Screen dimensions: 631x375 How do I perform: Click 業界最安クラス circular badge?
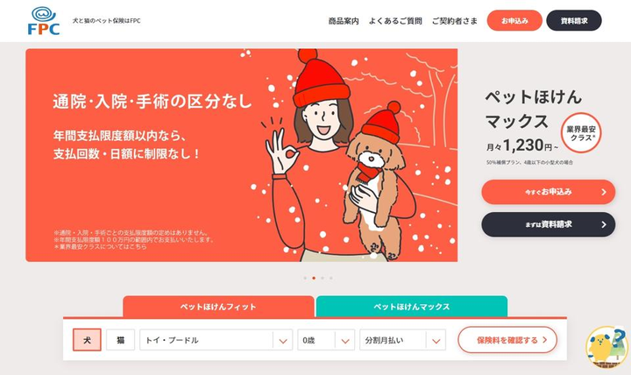(x=581, y=133)
